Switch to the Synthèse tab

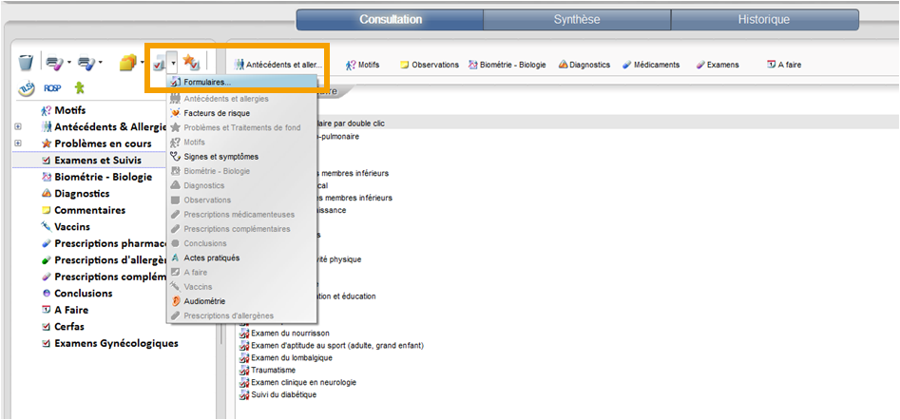pyautogui.click(x=577, y=20)
